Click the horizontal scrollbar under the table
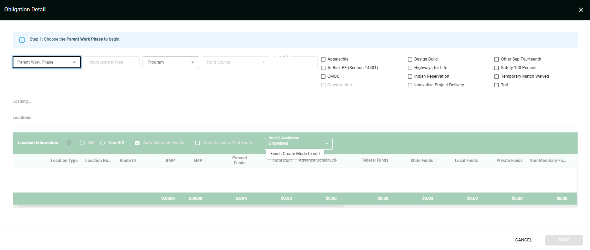The width and height of the screenshot is (590, 250). (180, 206)
